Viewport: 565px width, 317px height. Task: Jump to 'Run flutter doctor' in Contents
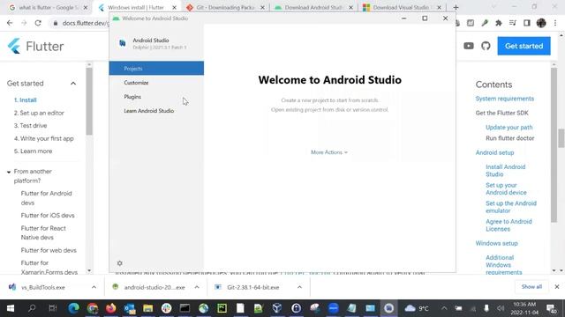coord(510,138)
